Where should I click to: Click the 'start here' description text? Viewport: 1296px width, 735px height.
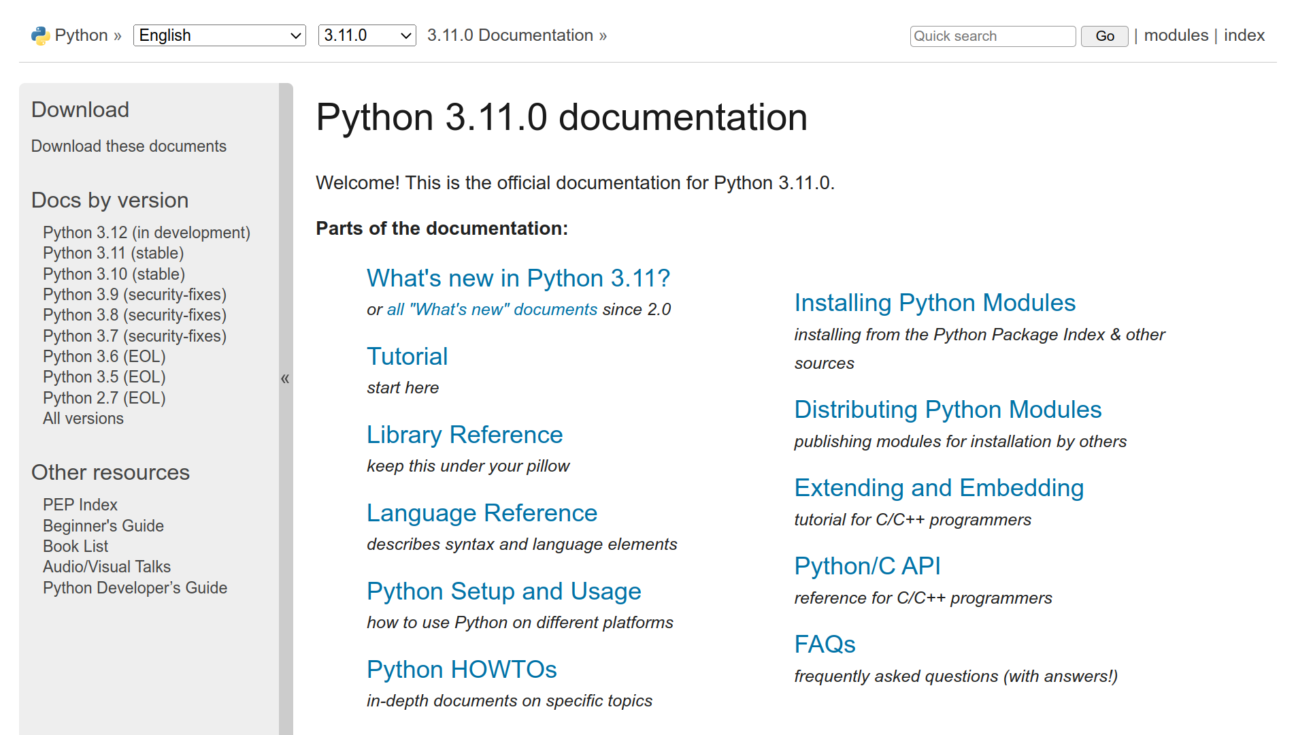(x=403, y=388)
